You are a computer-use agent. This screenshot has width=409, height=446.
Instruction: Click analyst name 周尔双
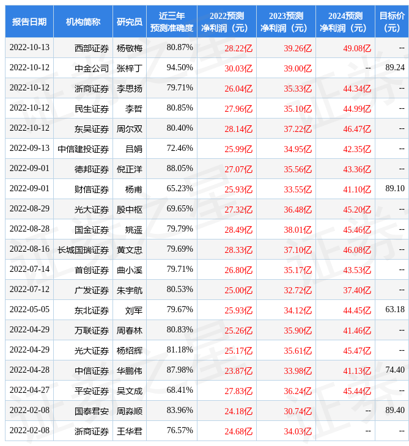coord(130,129)
